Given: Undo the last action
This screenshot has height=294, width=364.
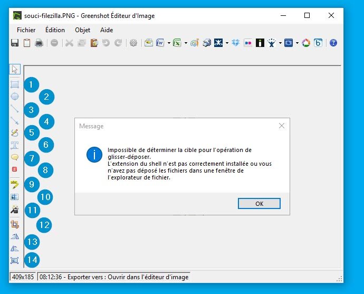Looking at the screenshot, I should coord(106,43).
